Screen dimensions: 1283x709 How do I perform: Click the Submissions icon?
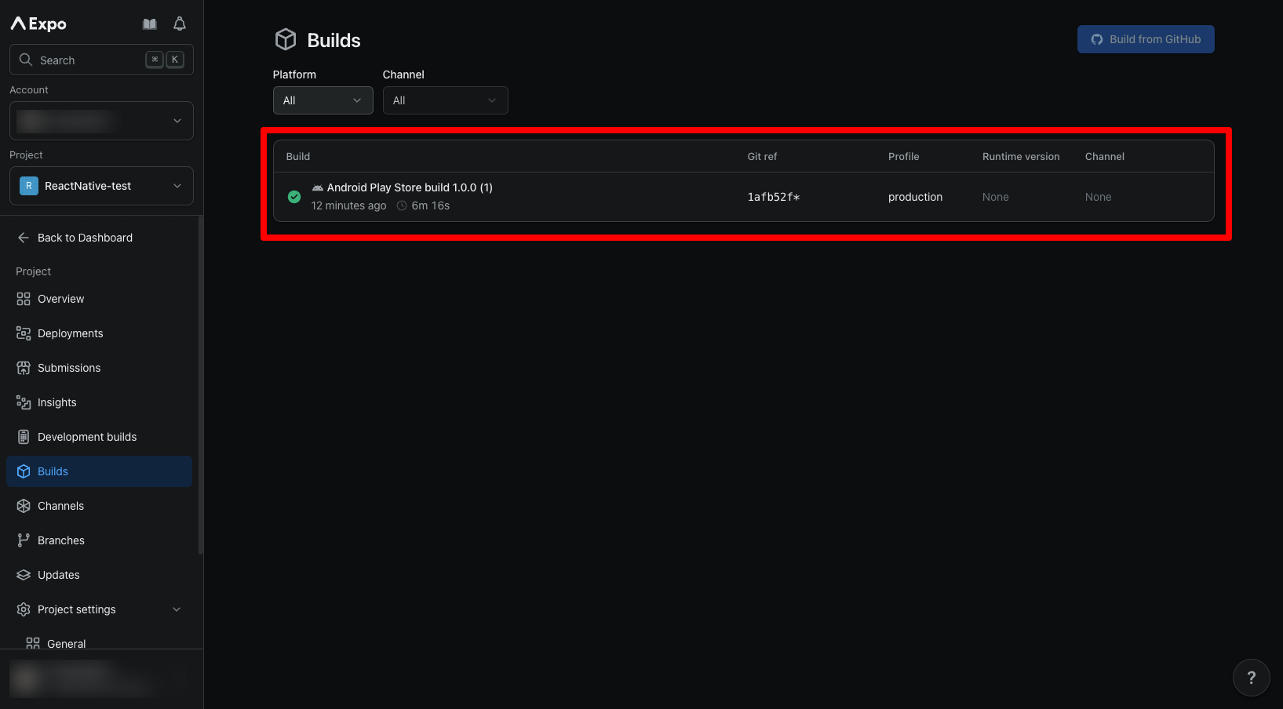24,368
